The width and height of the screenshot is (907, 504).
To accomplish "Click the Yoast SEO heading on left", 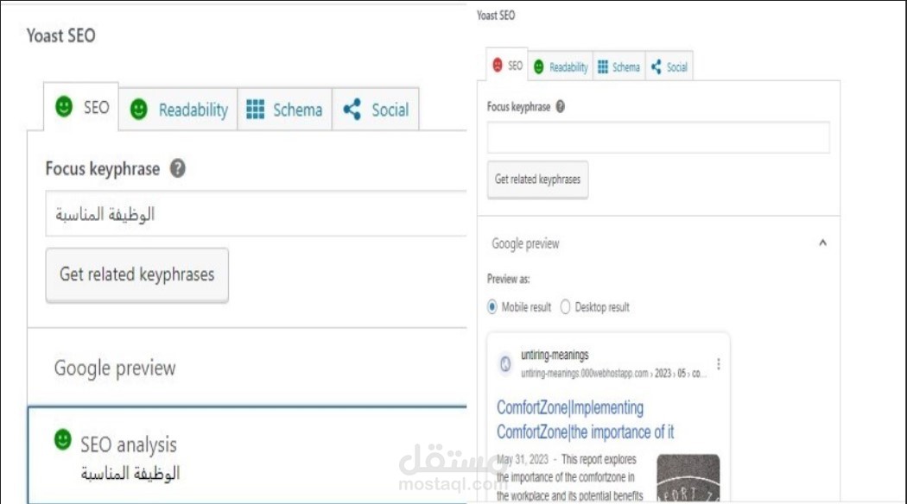I will (60, 36).
